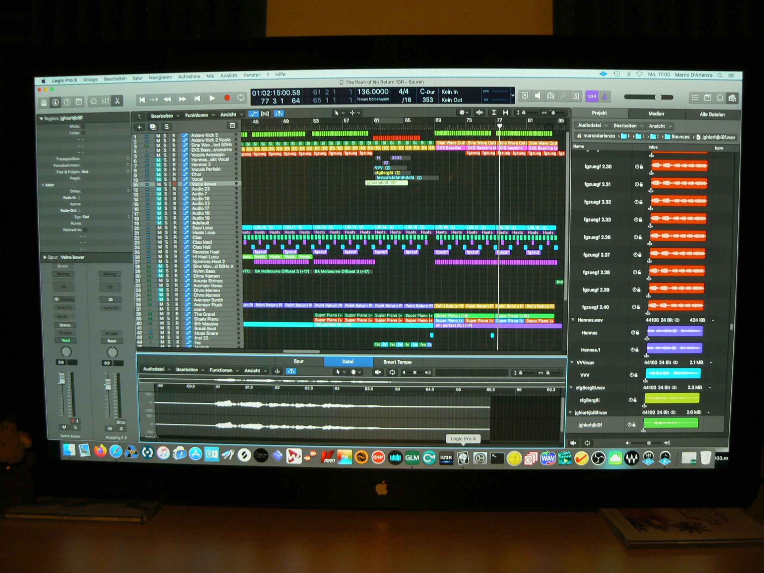Select the Spur tab in audio editor
This screenshot has height=573, width=764.
pyautogui.click(x=299, y=361)
